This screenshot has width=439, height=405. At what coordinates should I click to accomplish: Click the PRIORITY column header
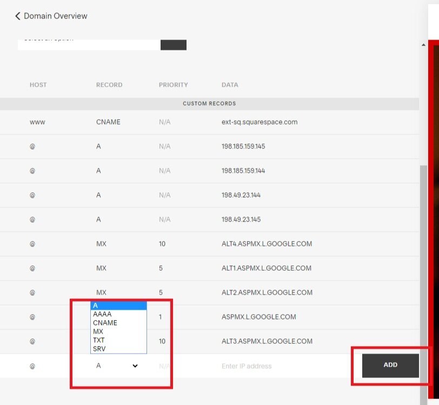click(174, 84)
